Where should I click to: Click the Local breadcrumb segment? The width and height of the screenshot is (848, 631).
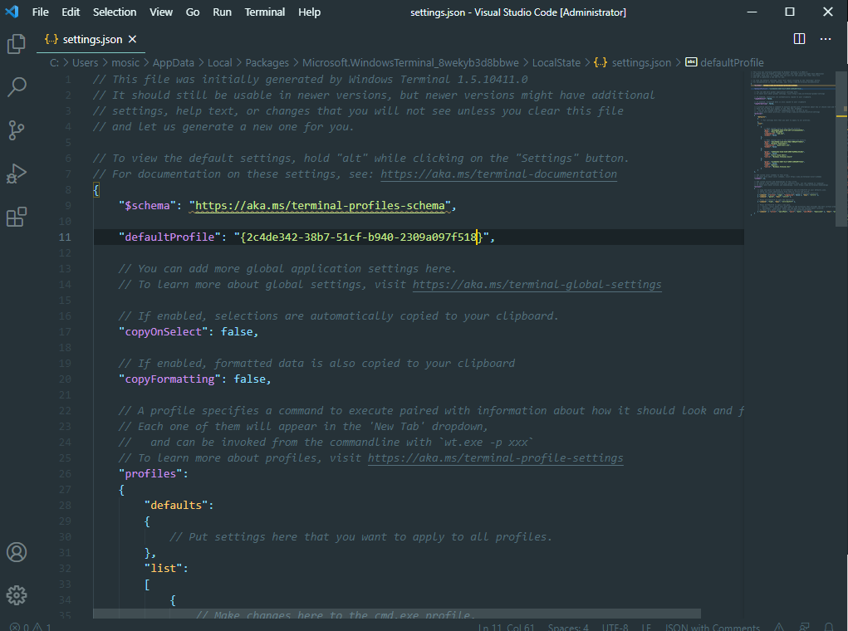click(x=219, y=63)
